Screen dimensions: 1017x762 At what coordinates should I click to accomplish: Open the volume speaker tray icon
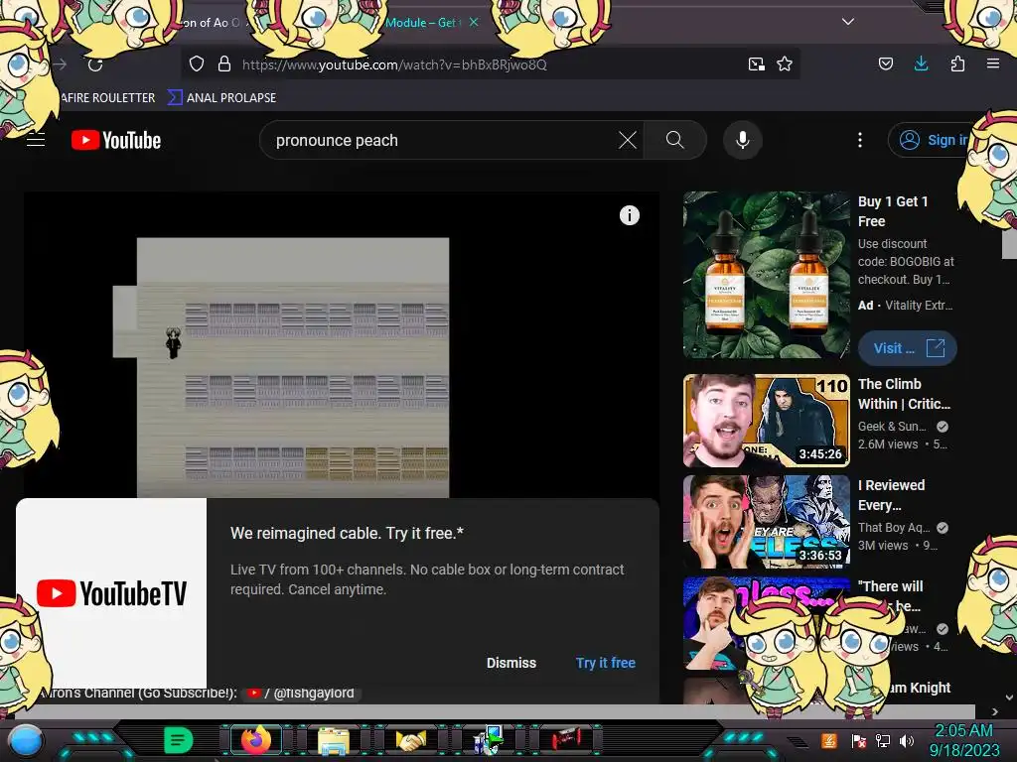907,740
